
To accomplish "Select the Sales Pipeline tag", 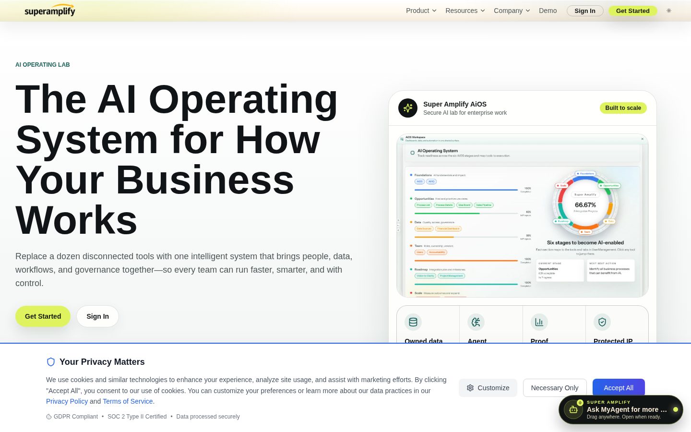I will pyautogui.click(x=484, y=205).
